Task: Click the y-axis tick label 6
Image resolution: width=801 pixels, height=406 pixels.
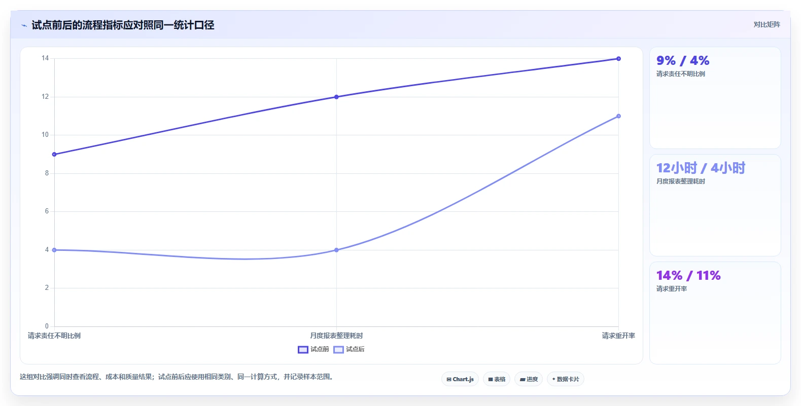Action: [x=47, y=211]
